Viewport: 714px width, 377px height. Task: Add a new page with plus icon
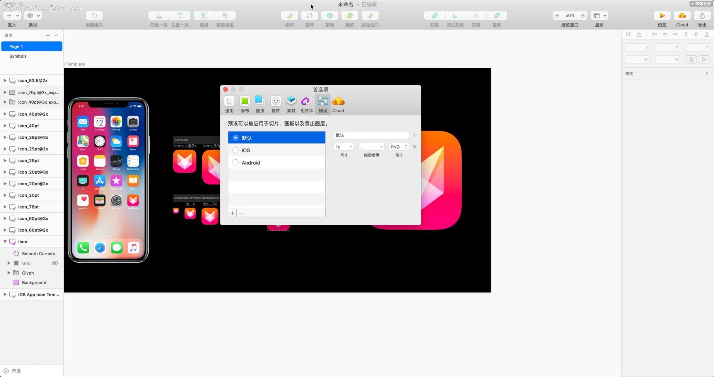[48, 35]
